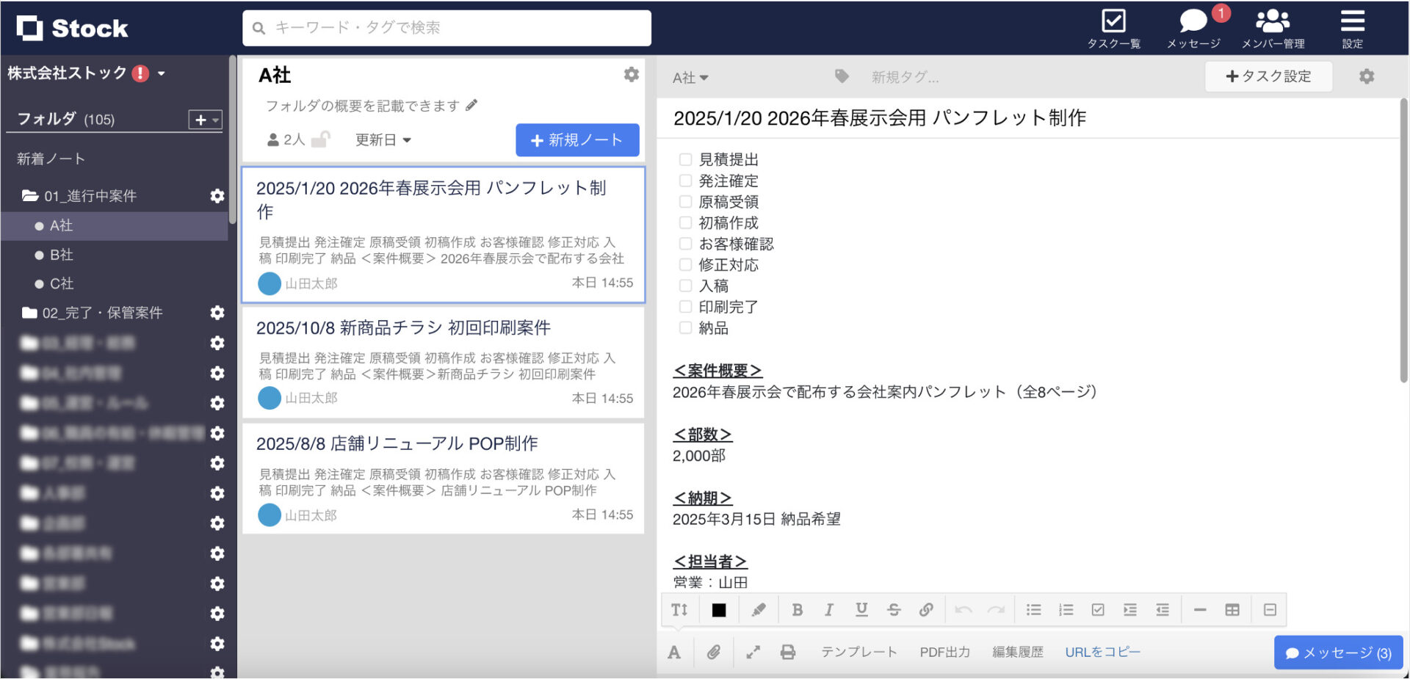
Task: Toggle bold formatting in the editor
Action: [797, 609]
